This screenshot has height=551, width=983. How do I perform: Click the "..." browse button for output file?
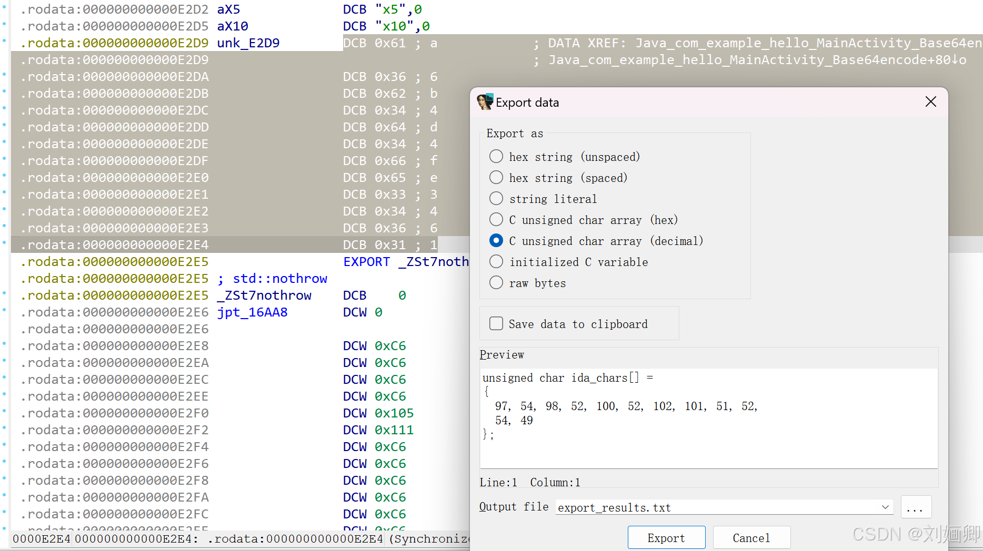pyautogui.click(x=916, y=507)
